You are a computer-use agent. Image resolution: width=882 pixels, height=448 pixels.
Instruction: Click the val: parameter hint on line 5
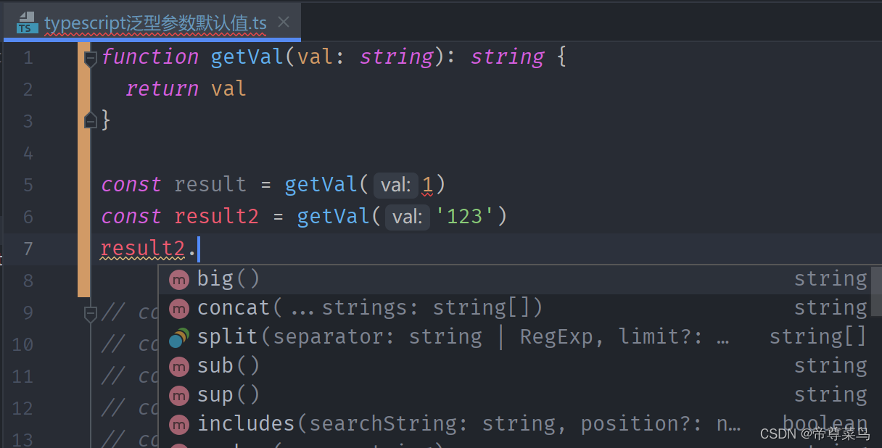(x=395, y=185)
